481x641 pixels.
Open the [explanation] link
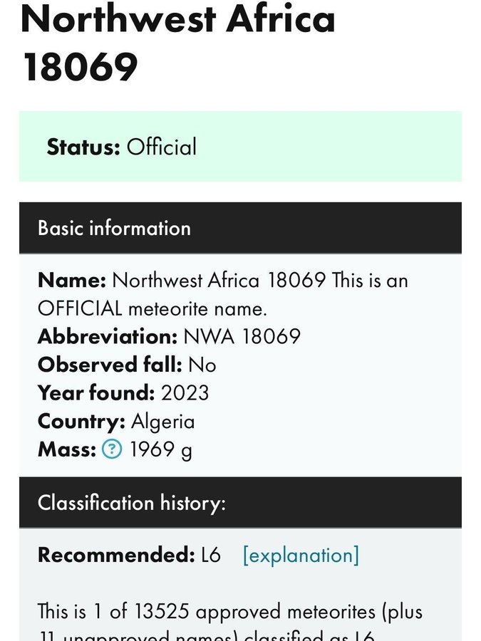[301, 555]
